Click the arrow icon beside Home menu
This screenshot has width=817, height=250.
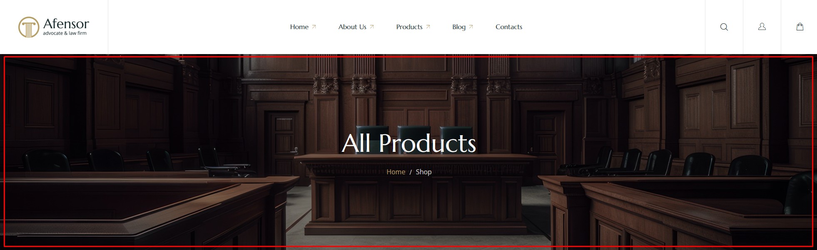(314, 27)
